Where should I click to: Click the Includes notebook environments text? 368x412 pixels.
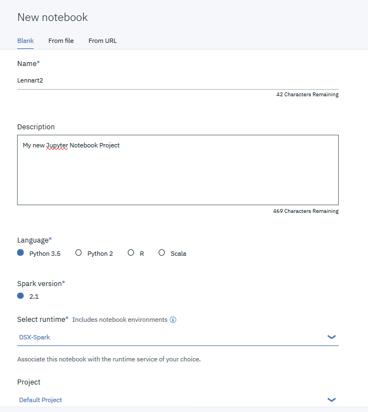(120, 320)
